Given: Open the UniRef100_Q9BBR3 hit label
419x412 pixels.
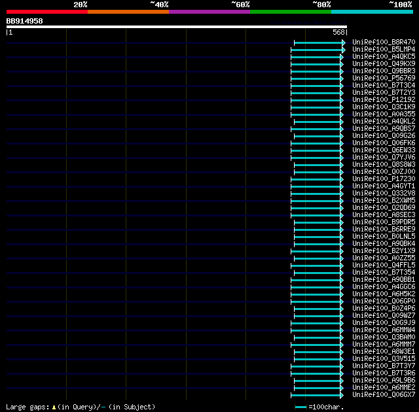Looking at the screenshot, I should pos(384,71).
